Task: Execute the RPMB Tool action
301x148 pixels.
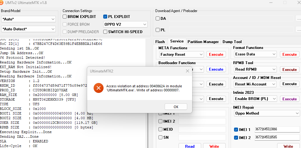Action: click(x=290, y=70)
